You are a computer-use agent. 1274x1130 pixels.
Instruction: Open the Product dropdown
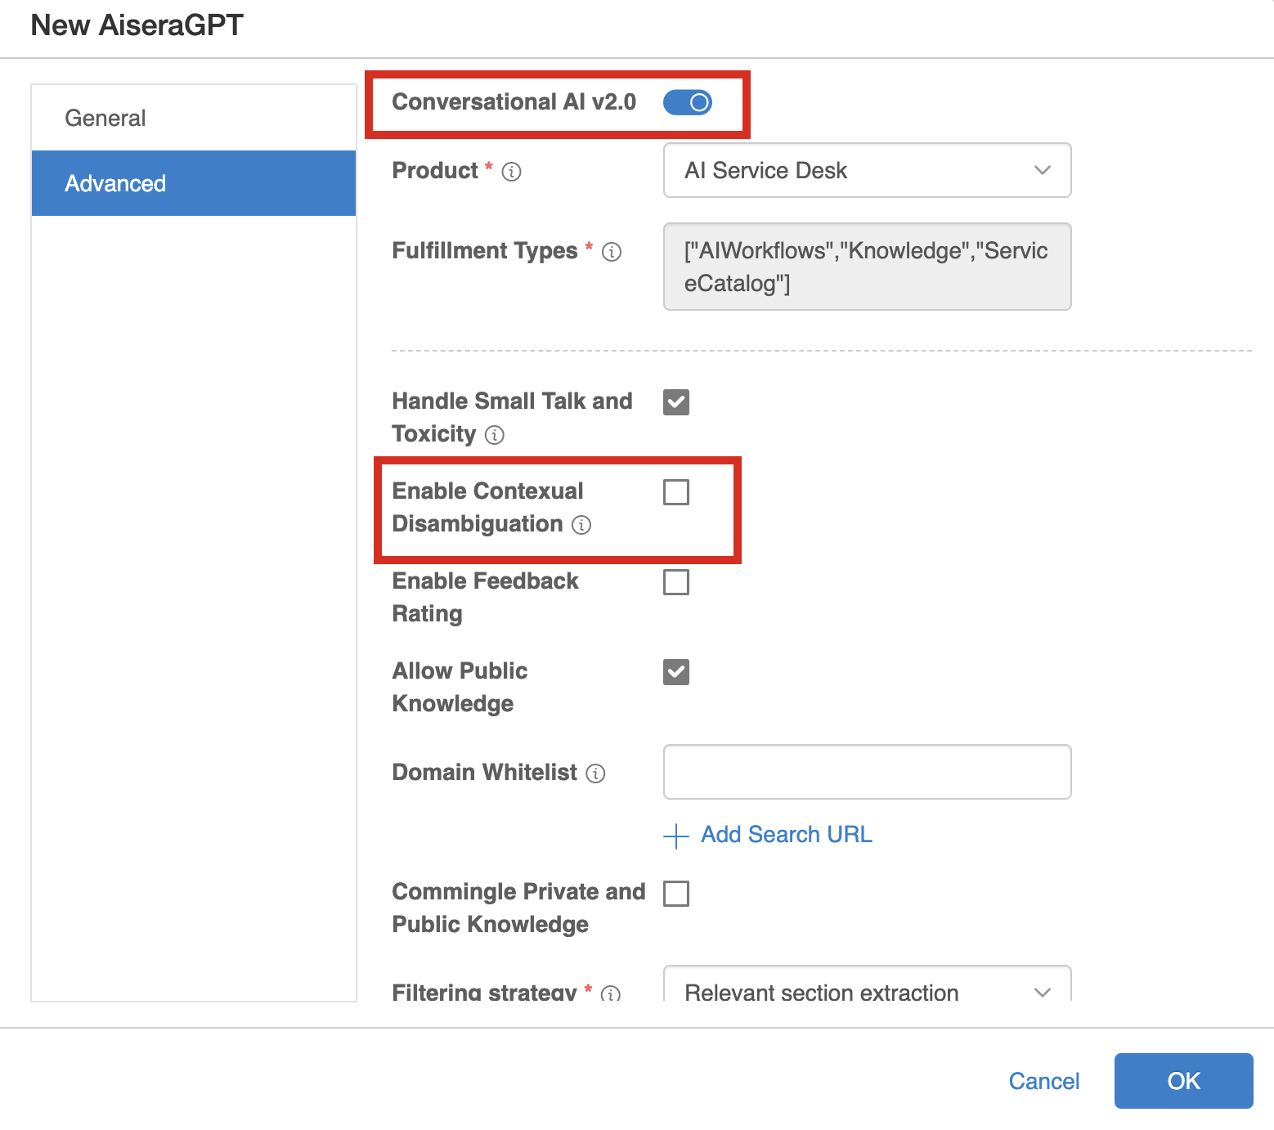(867, 170)
